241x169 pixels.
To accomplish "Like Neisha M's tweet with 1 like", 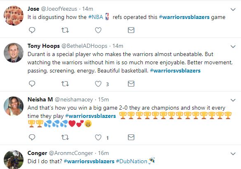I will coord(98,137).
